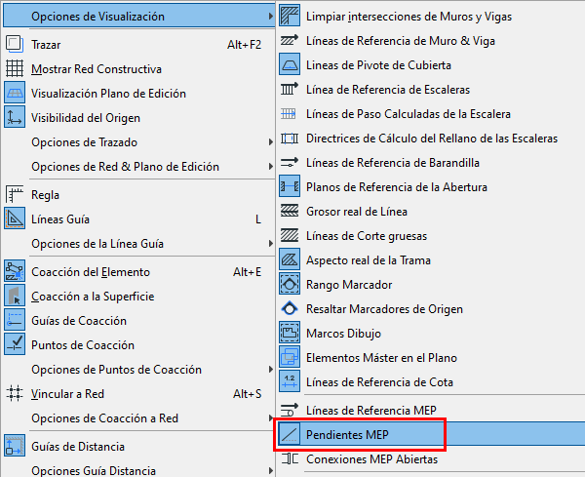This screenshot has height=477, width=585.
Task: Click Lineas de Pivote de Cubierta text
Action: pos(378,65)
